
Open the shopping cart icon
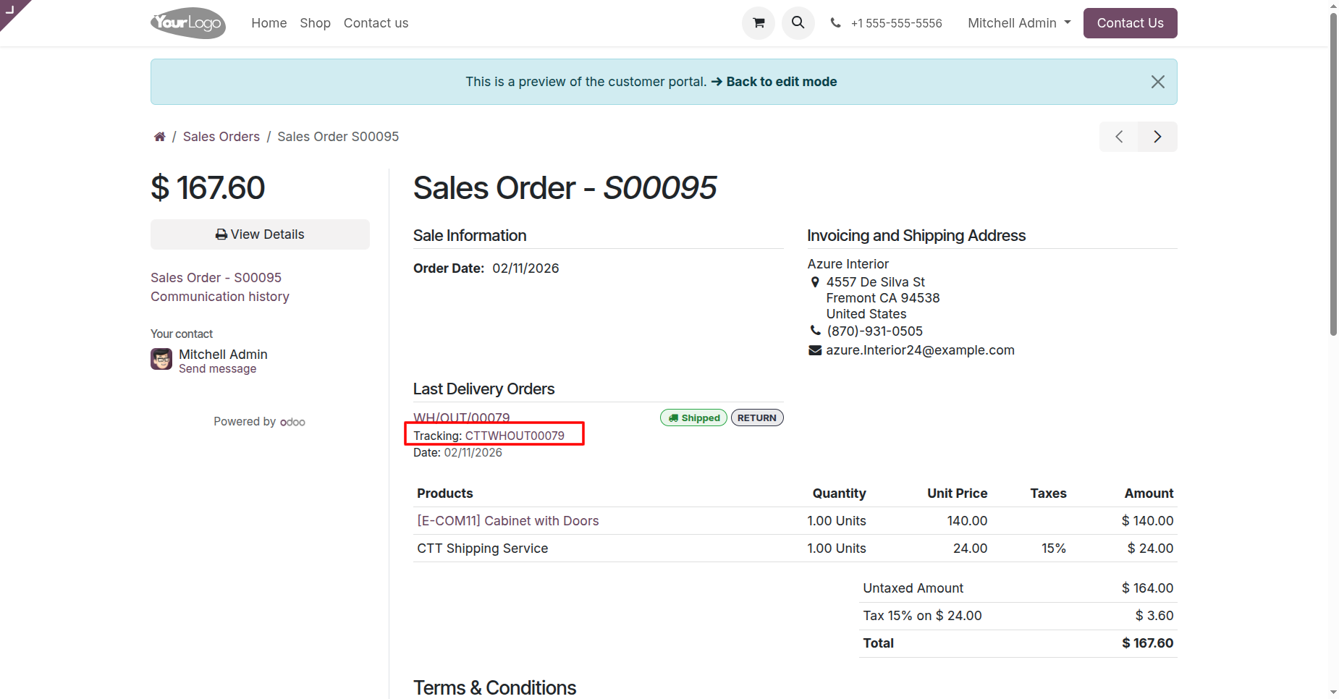pos(758,23)
